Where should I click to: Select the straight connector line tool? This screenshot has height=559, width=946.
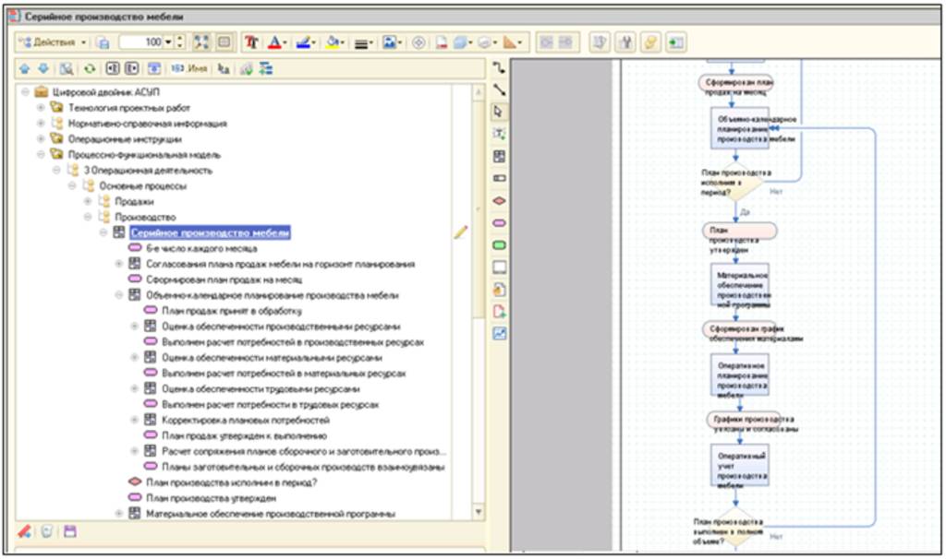(x=500, y=89)
